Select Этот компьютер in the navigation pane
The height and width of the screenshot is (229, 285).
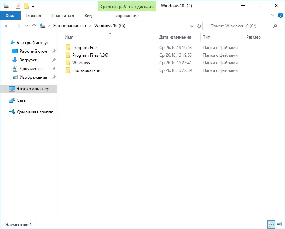[29, 89]
